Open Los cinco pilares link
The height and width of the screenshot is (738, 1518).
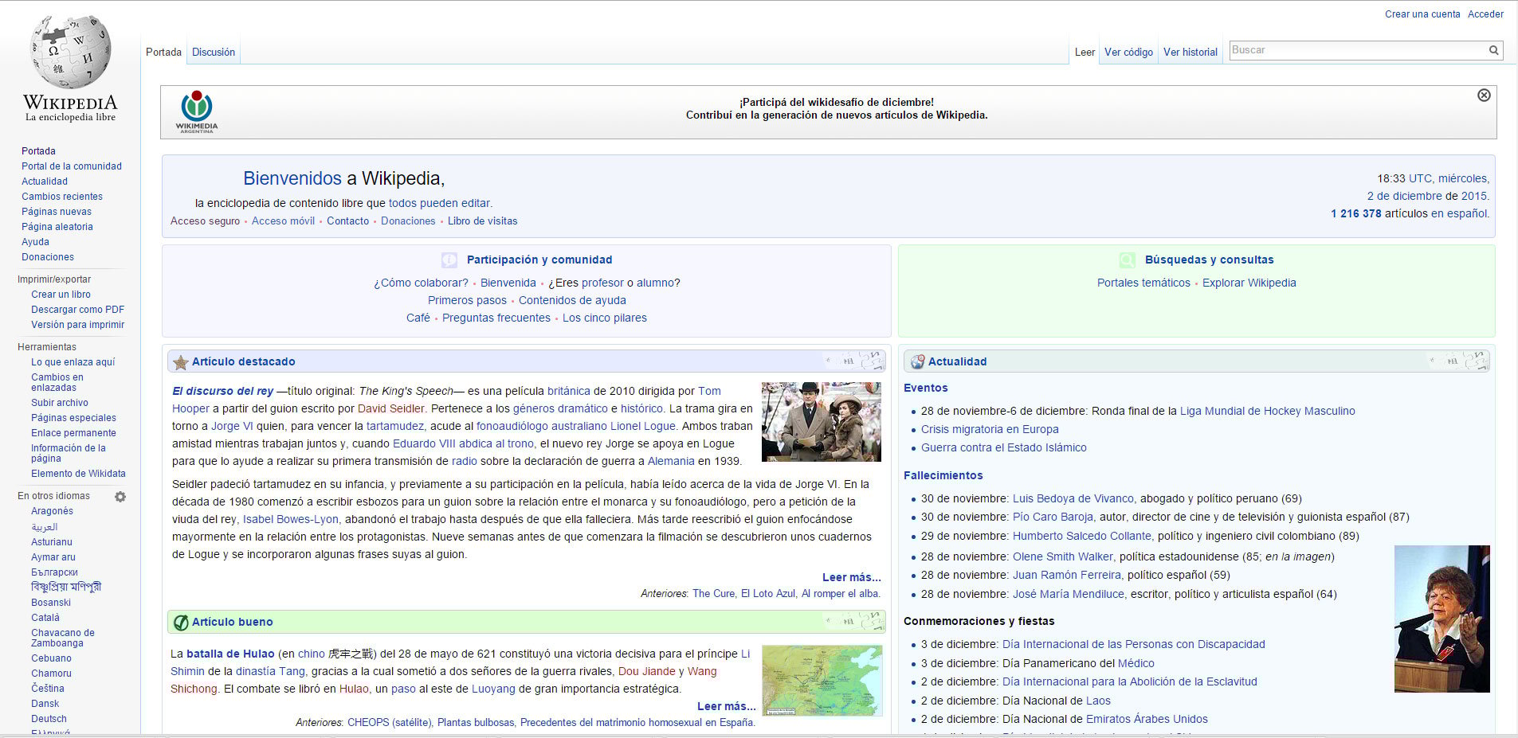605,318
